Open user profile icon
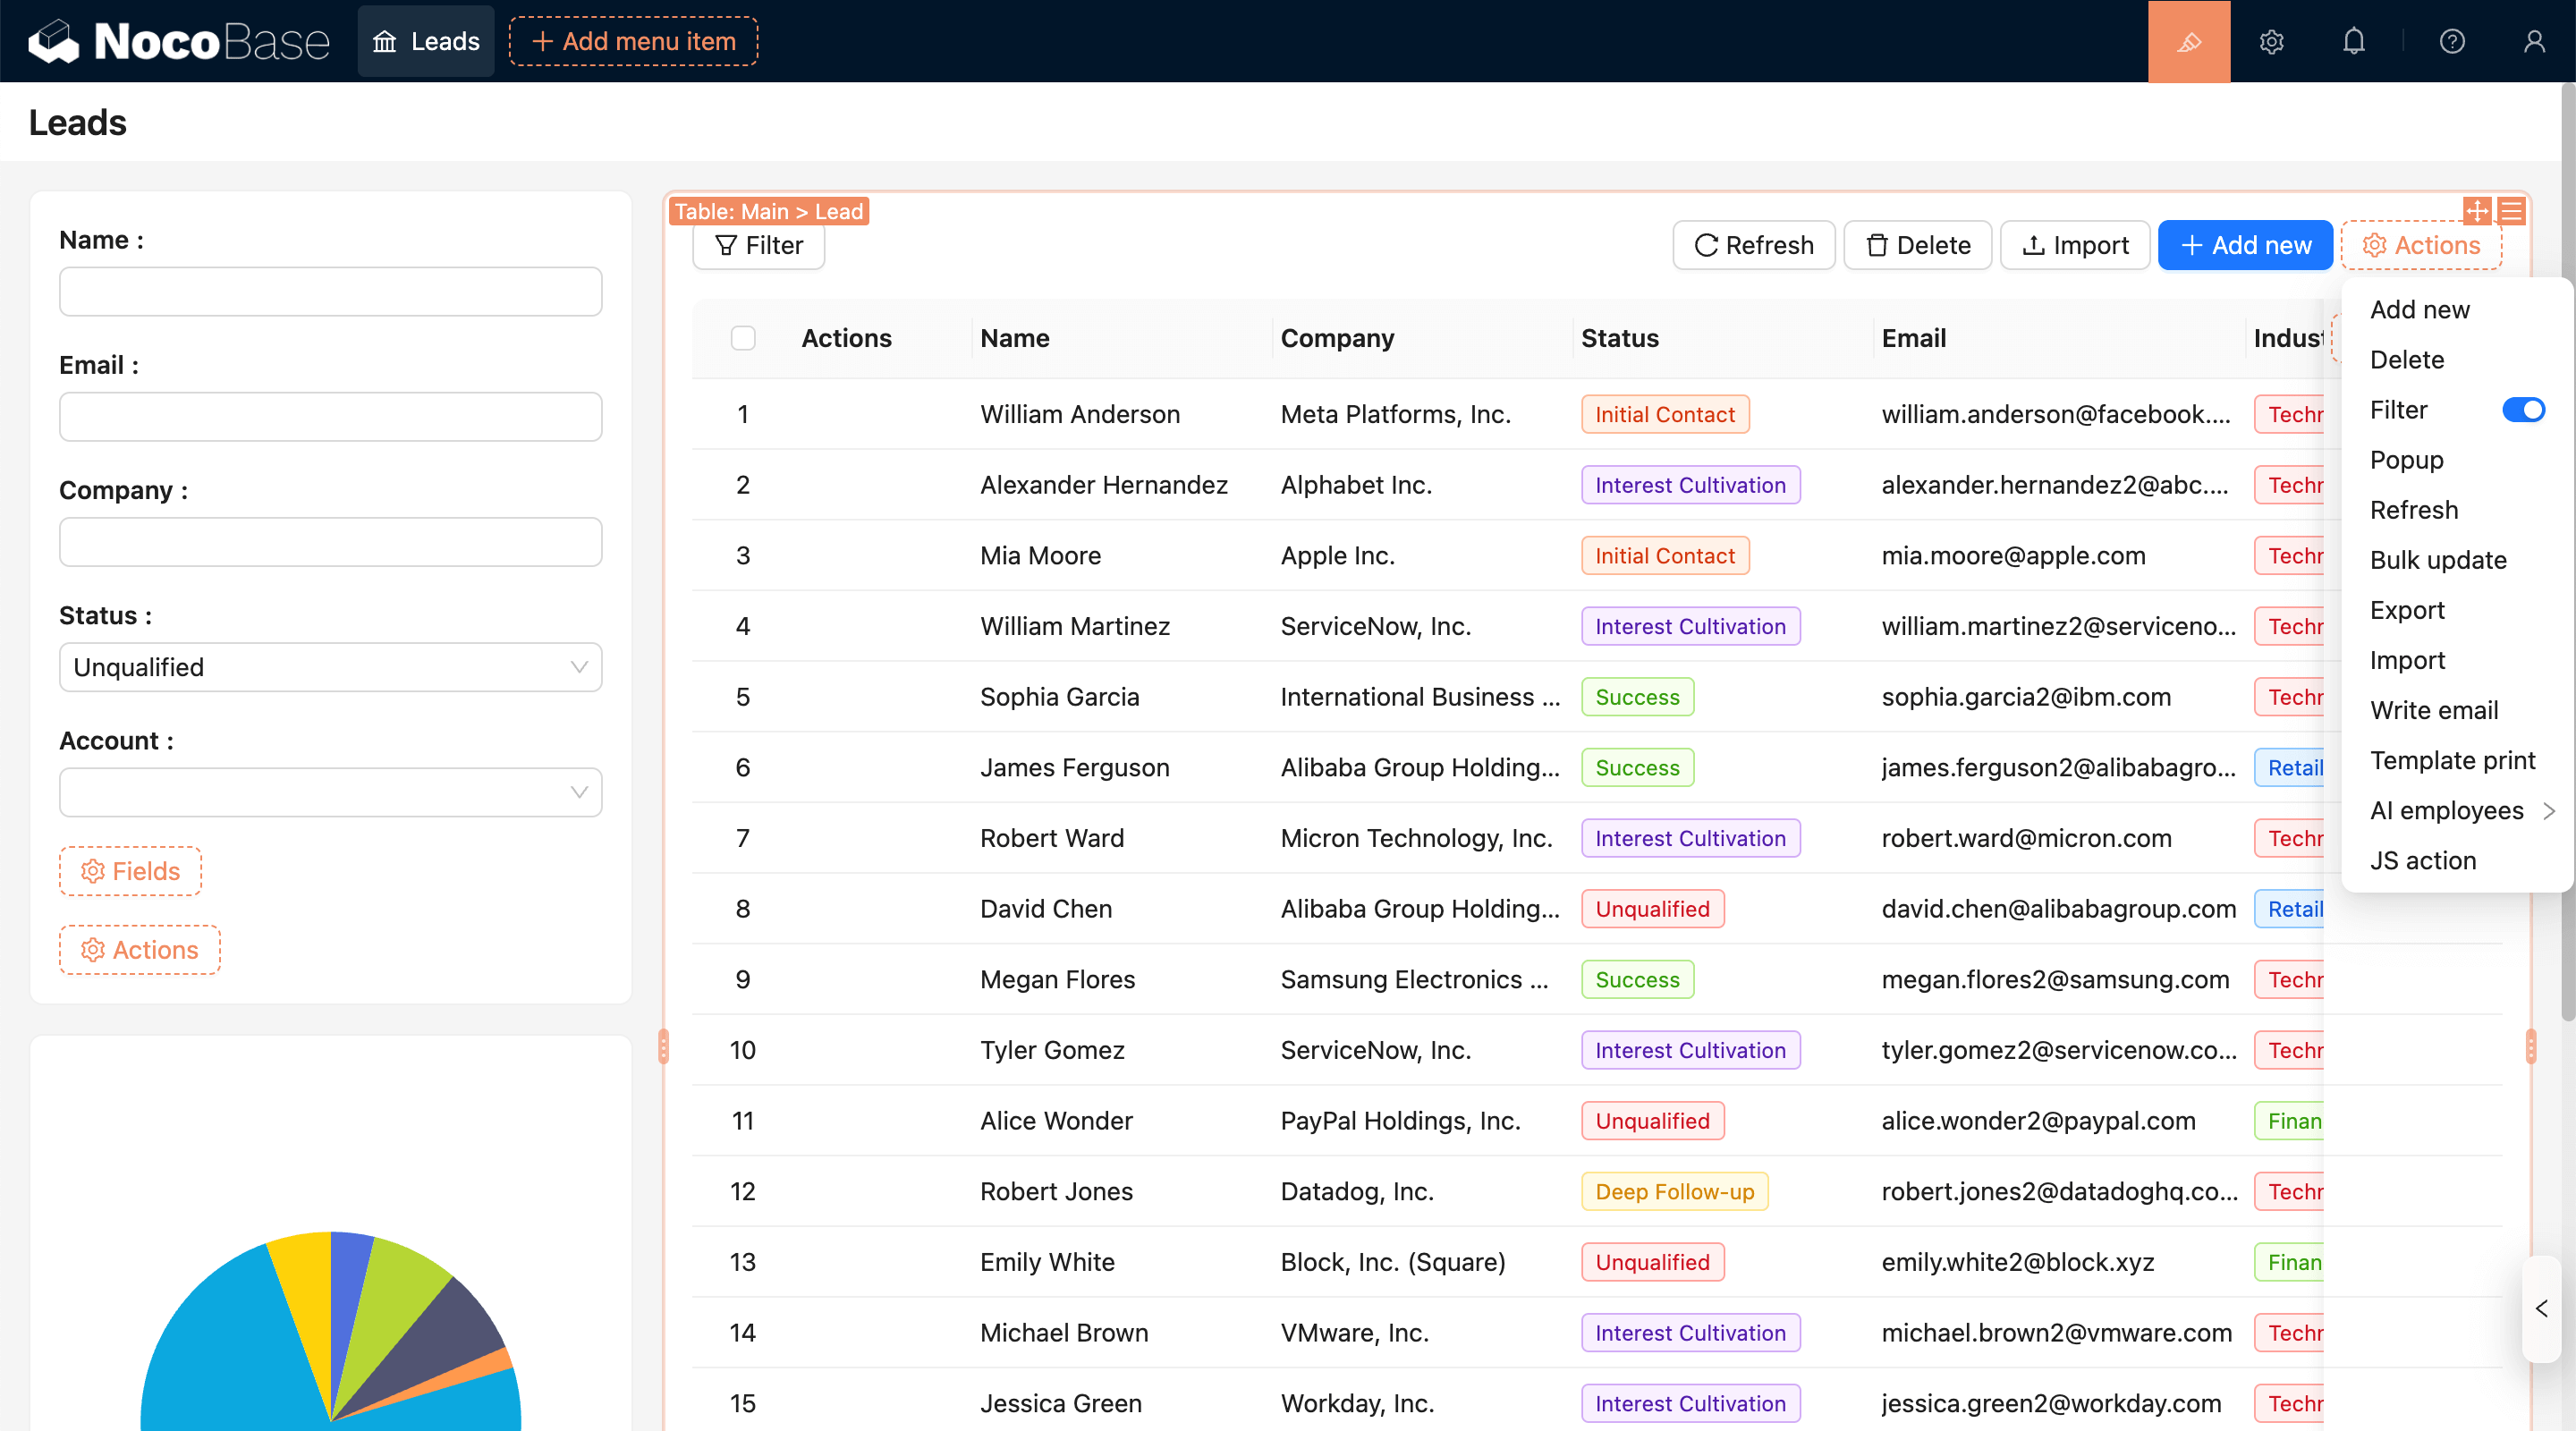2576x1431 pixels. (x=2533, y=41)
